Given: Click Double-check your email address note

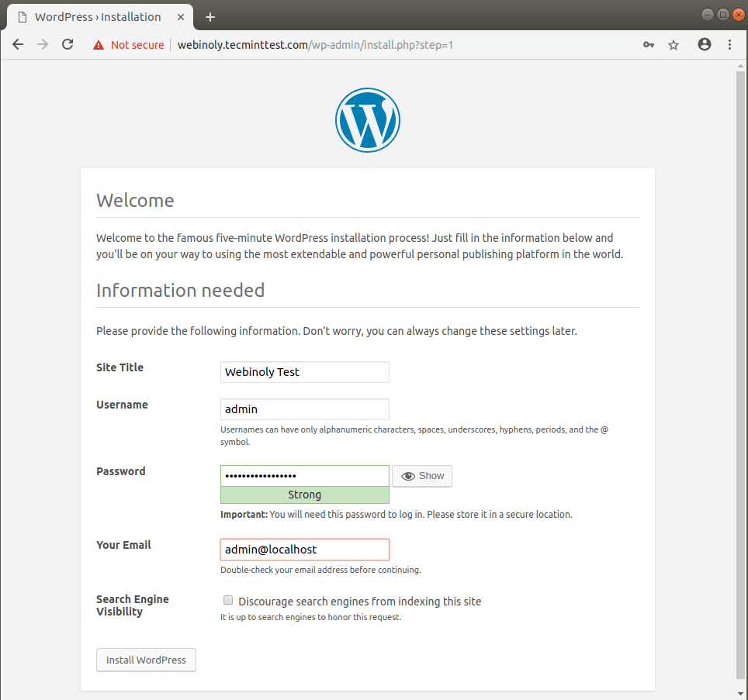Looking at the screenshot, I should click(x=320, y=570).
